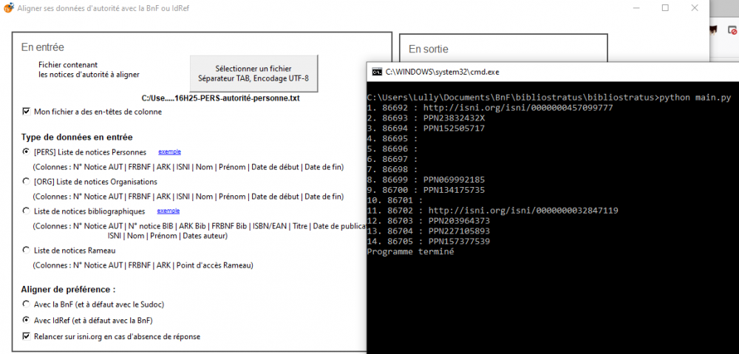Click the blocked-window icon with red badge
The width and height of the screenshot is (739, 354).
click(732, 30)
